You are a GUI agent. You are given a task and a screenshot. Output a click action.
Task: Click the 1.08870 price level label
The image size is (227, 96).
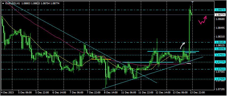click(x=220, y=10)
